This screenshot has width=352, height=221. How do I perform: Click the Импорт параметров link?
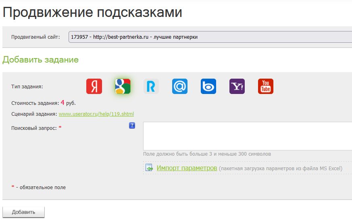(x=187, y=168)
